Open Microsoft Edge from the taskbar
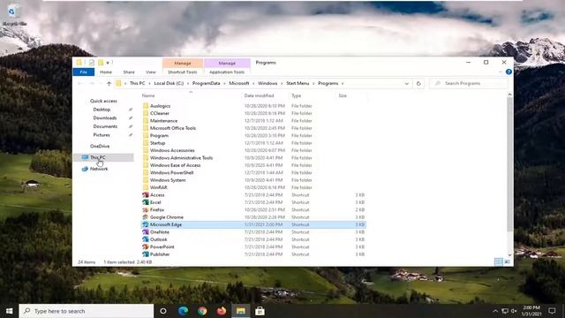The height and width of the screenshot is (318, 565). pos(183,311)
